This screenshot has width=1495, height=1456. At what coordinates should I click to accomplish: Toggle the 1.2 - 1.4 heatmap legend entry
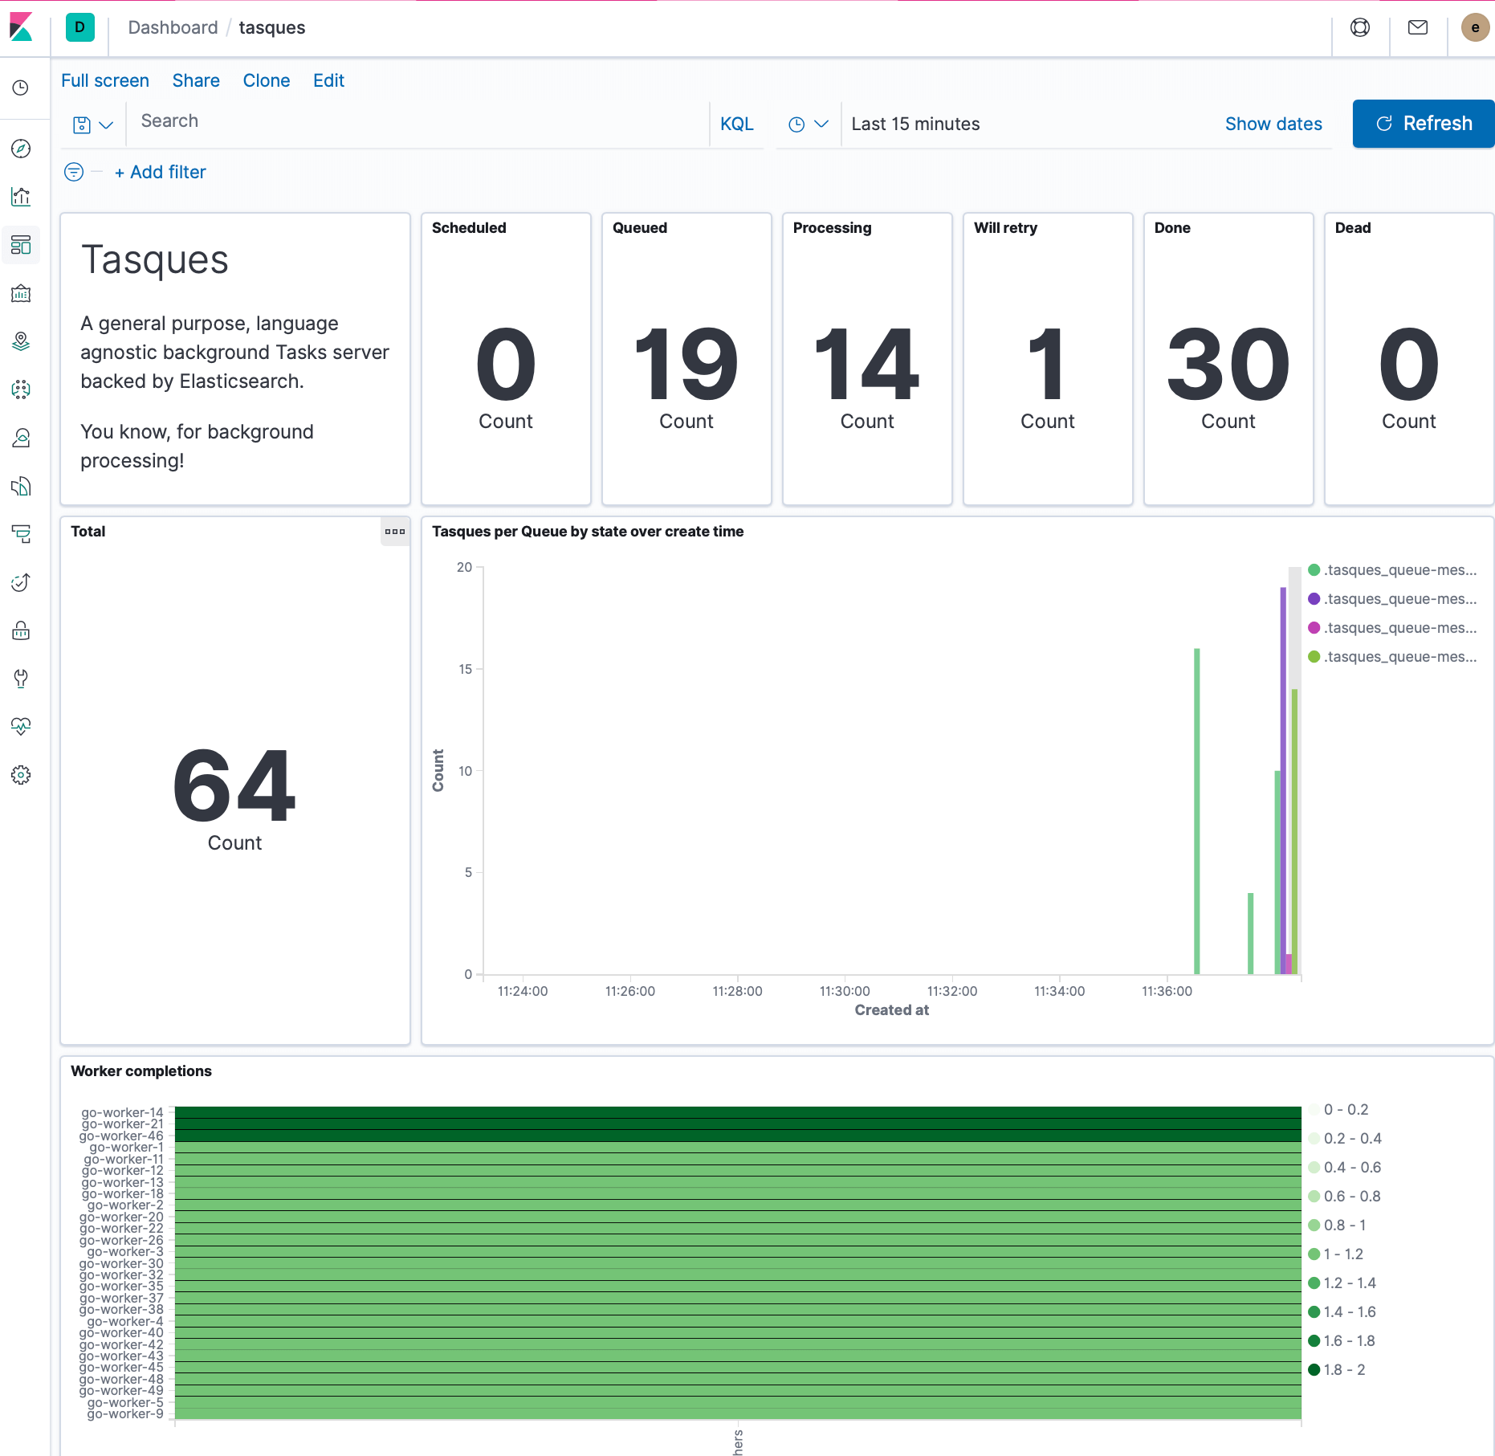click(1342, 1283)
